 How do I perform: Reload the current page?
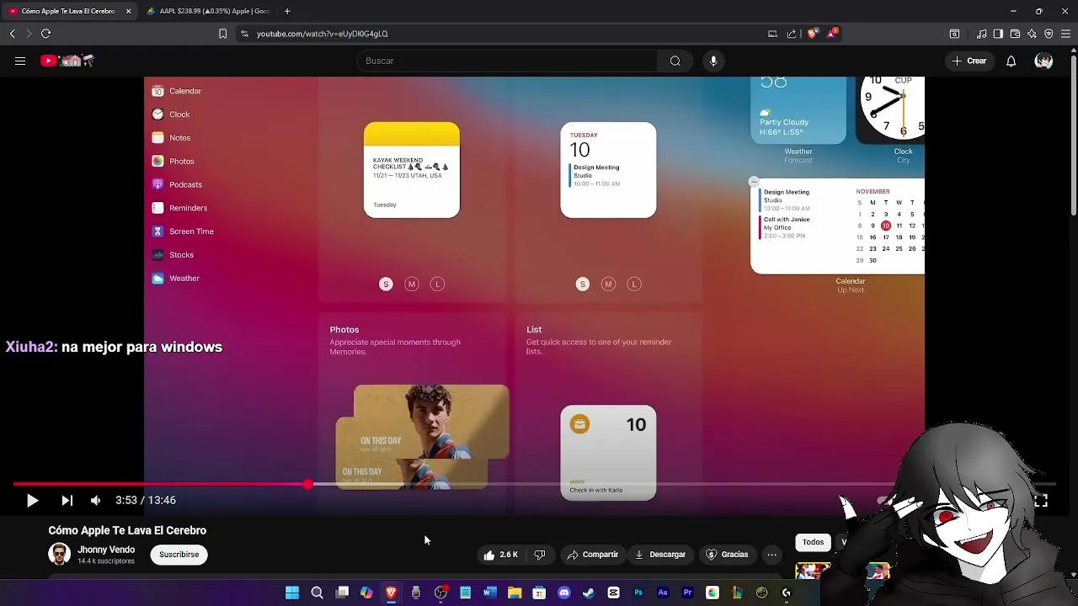coord(45,34)
